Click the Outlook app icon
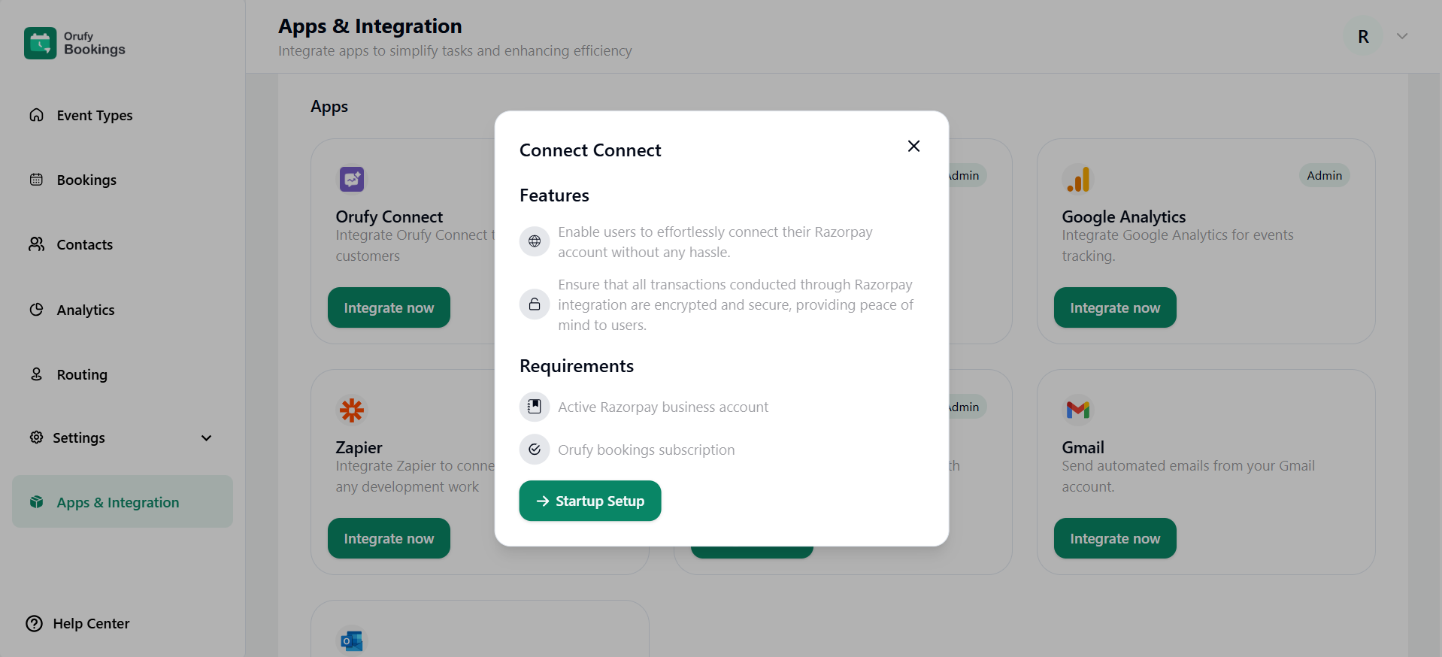 [351, 640]
